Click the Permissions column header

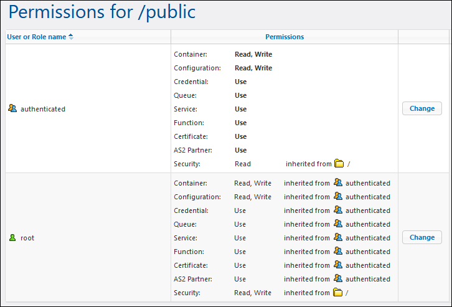[x=285, y=37]
